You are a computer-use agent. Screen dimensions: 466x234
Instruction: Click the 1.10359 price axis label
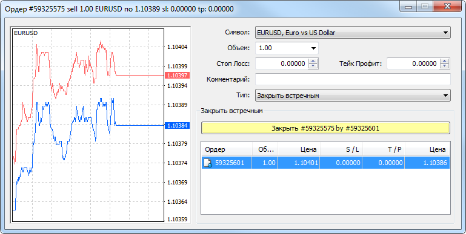[x=178, y=219]
